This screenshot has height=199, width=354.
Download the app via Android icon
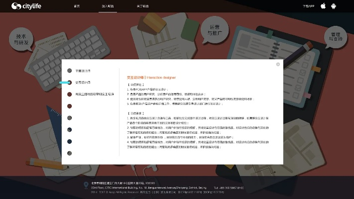click(x=334, y=6)
